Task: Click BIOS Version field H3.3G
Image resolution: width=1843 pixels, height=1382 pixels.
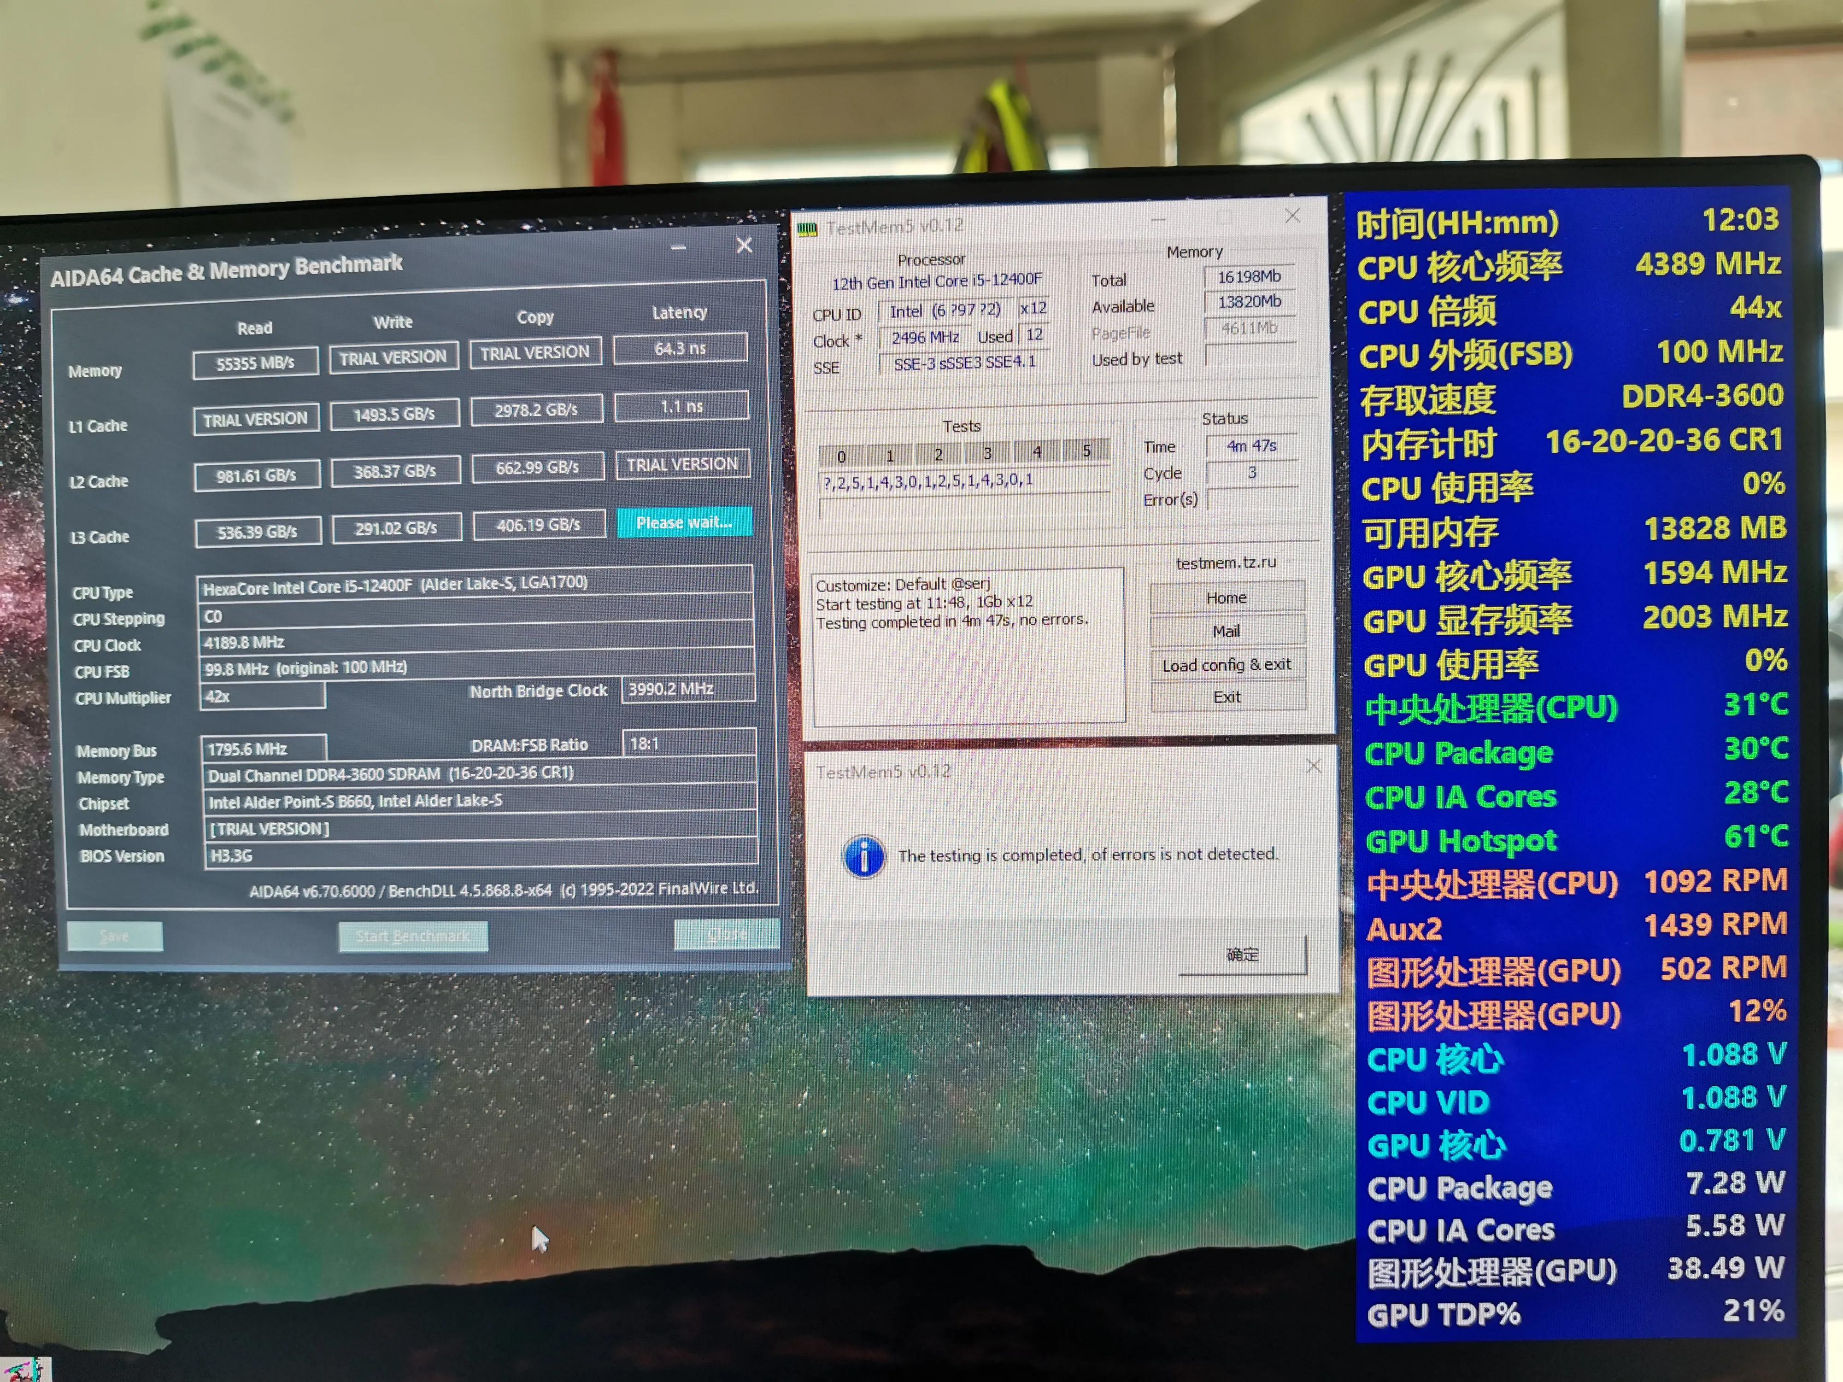Action: [481, 854]
